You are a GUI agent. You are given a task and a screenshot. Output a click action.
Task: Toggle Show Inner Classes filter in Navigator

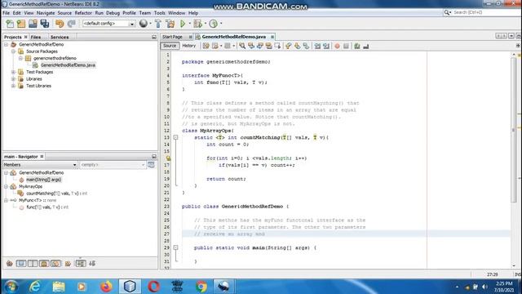click(x=55, y=263)
